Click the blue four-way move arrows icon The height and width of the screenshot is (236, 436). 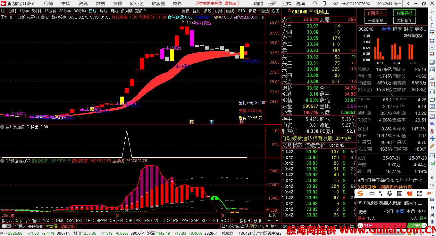[432, 138]
